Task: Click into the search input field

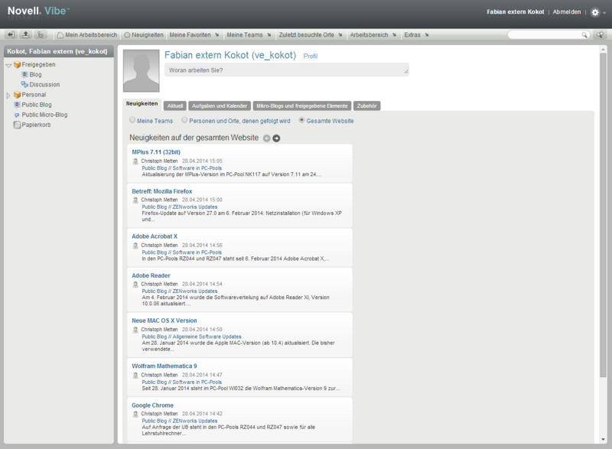Action: (545, 35)
